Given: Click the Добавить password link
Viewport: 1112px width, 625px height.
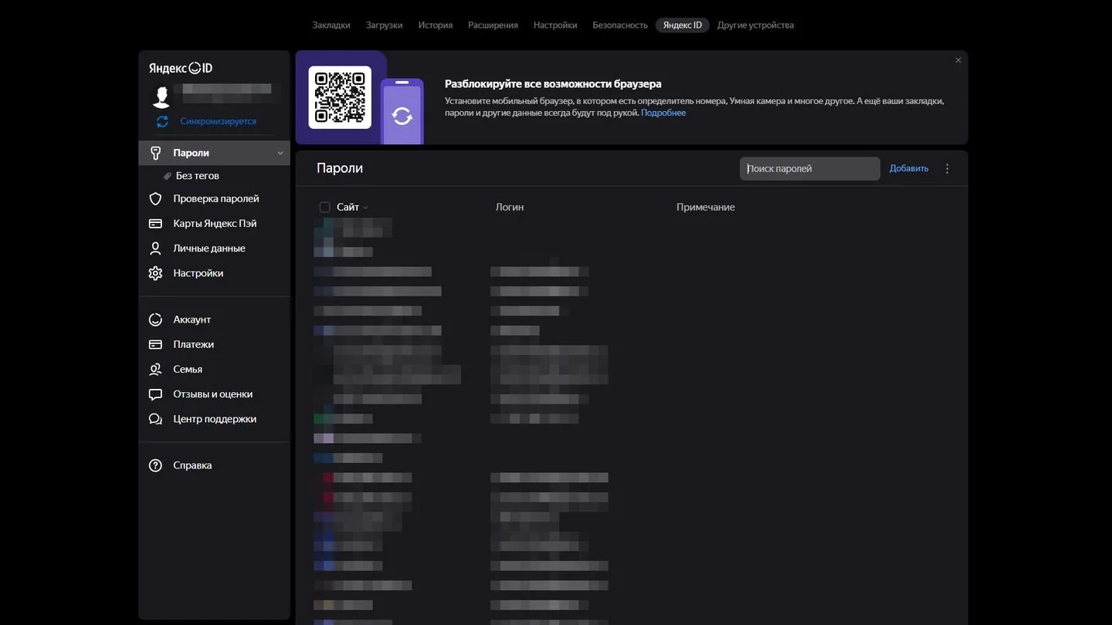Looking at the screenshot, I should [909, 168].
